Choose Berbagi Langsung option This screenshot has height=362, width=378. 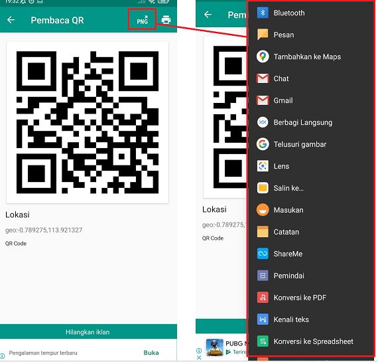pyautogui.click(x=302, y=122)
